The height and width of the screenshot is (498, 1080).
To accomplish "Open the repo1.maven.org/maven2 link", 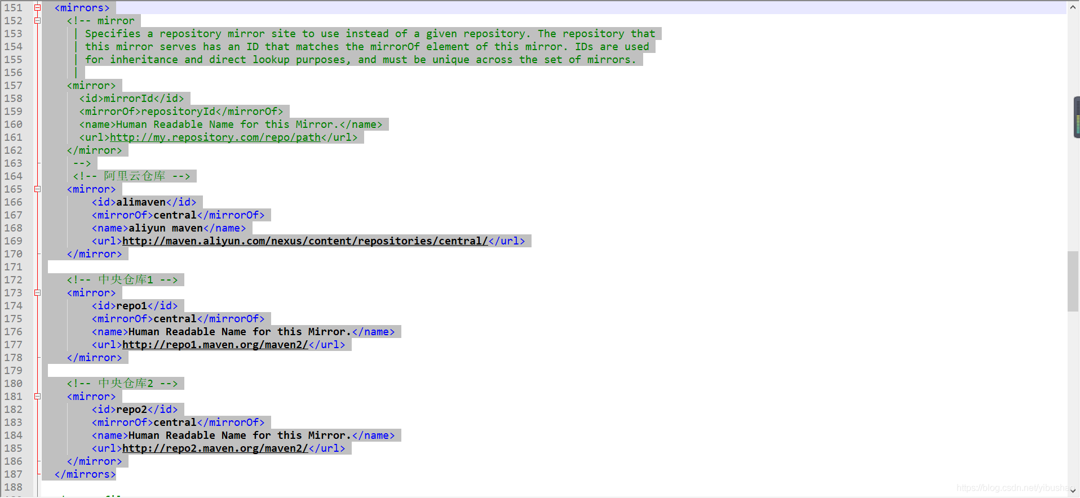I will pos(215,345).
